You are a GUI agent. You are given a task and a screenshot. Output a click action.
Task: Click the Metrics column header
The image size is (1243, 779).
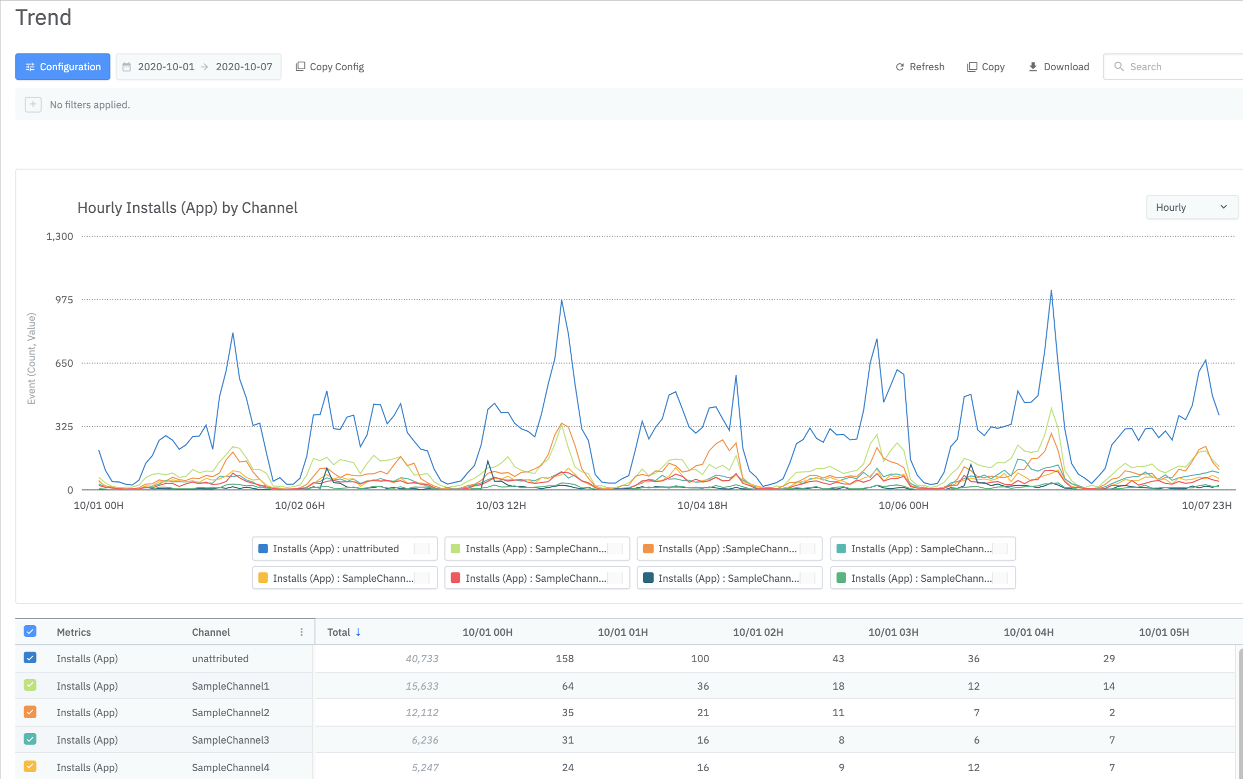(73, 632)
